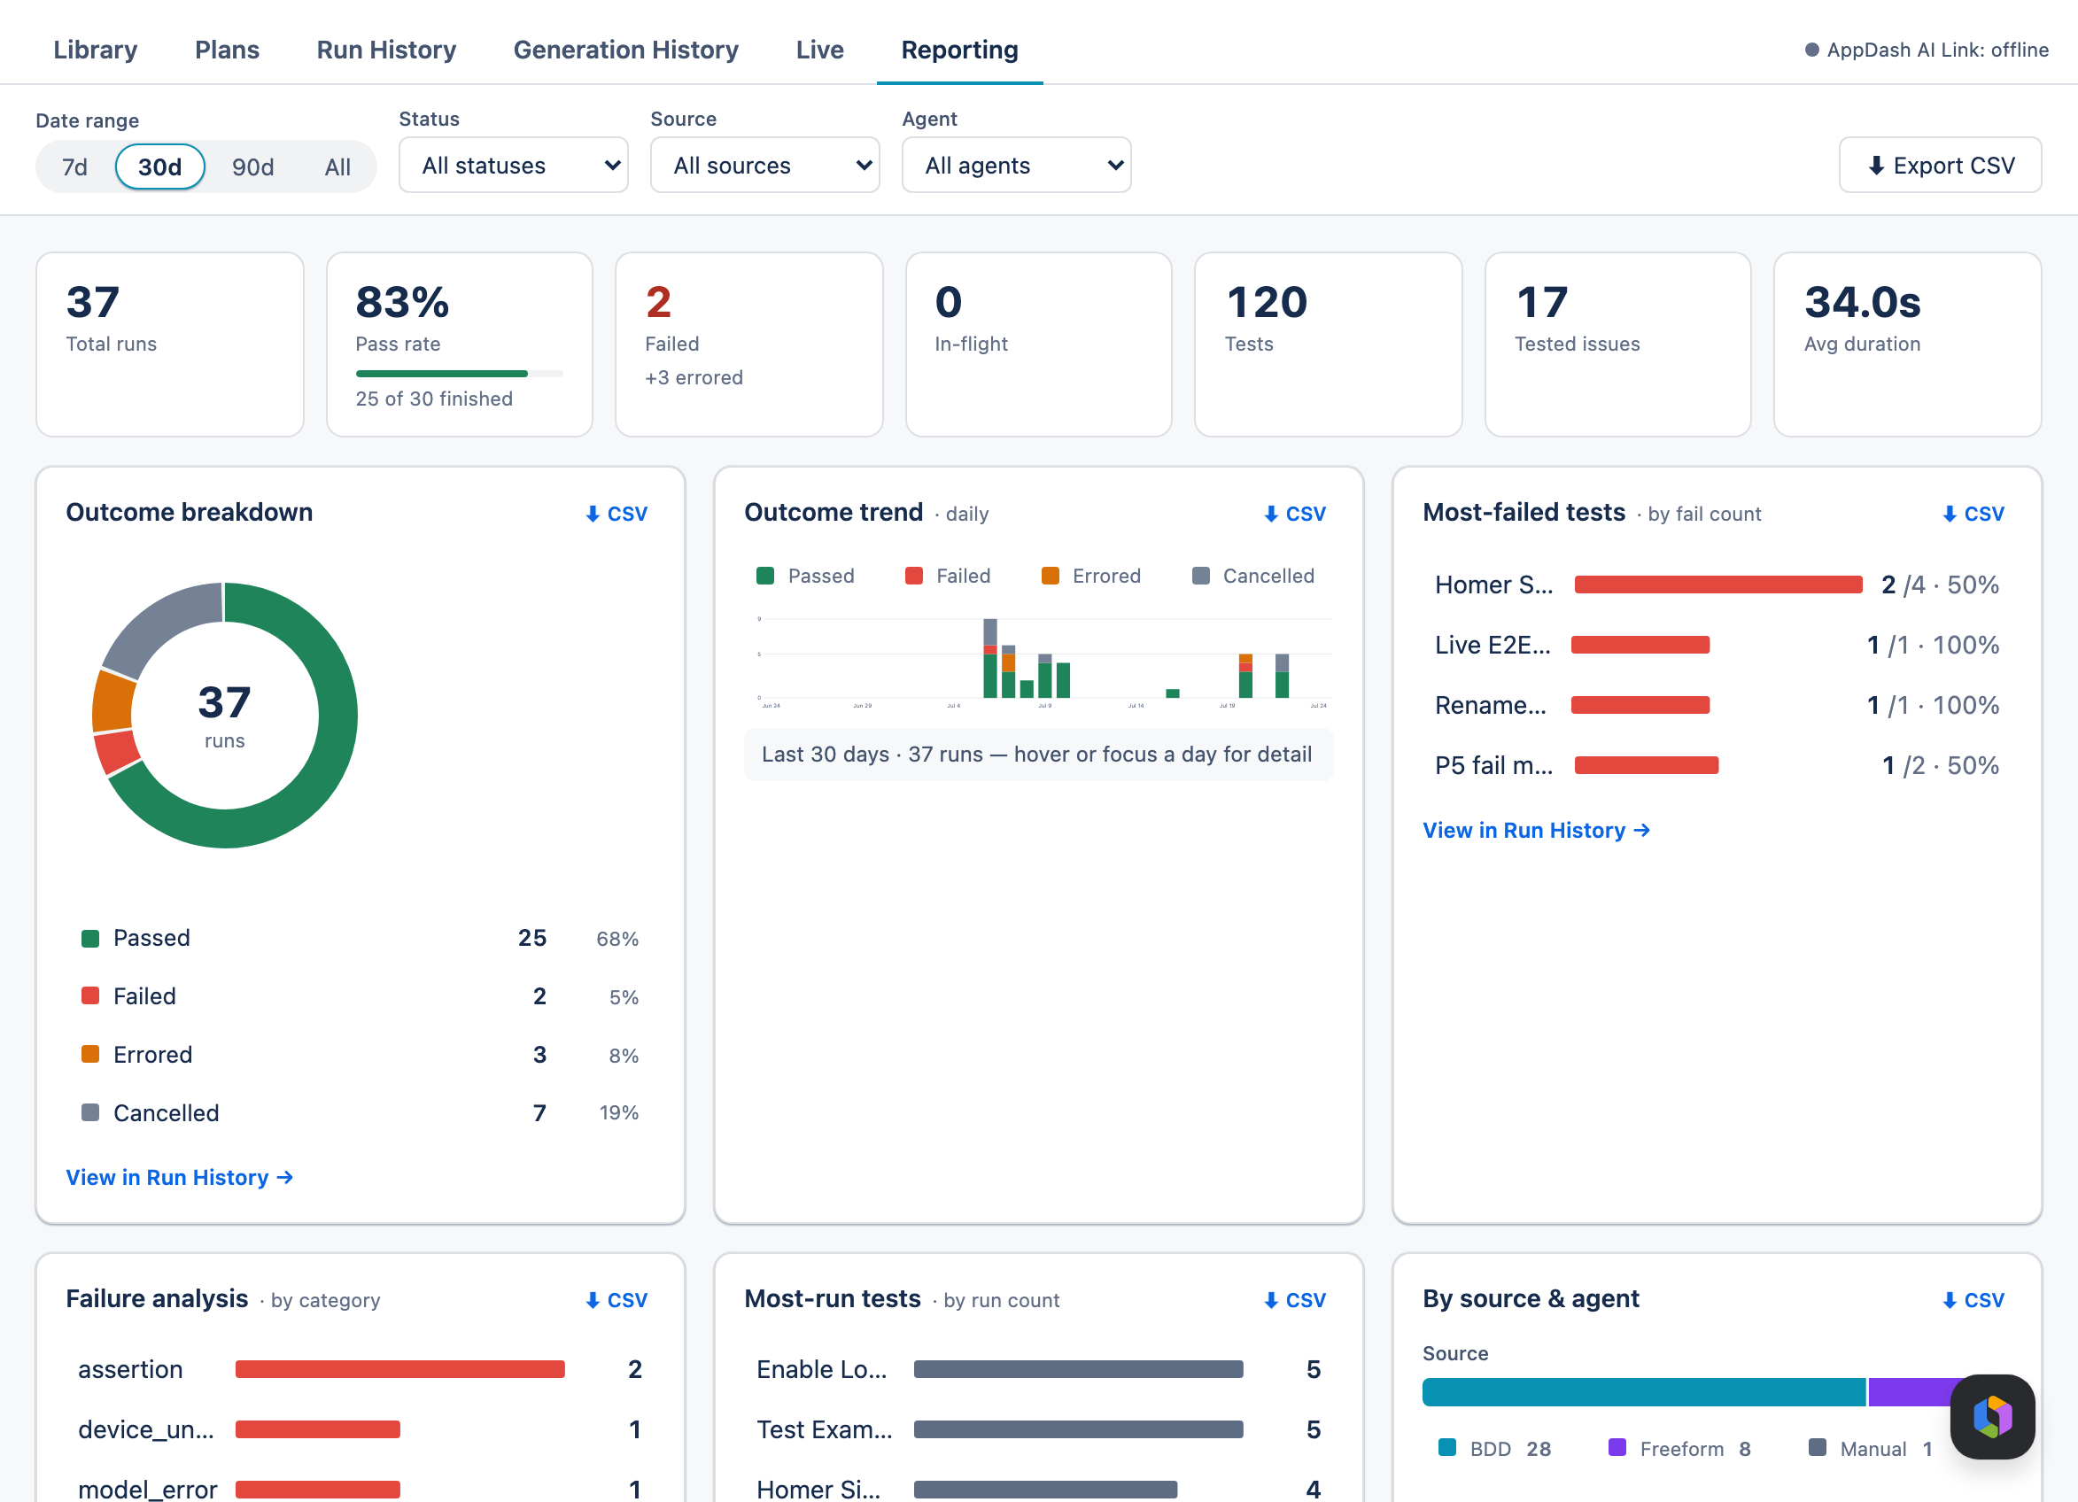Click the Failed row in breakdown legend
Image resolution: width=2078 pixels, height=1502 pixels.
point(361,995)
